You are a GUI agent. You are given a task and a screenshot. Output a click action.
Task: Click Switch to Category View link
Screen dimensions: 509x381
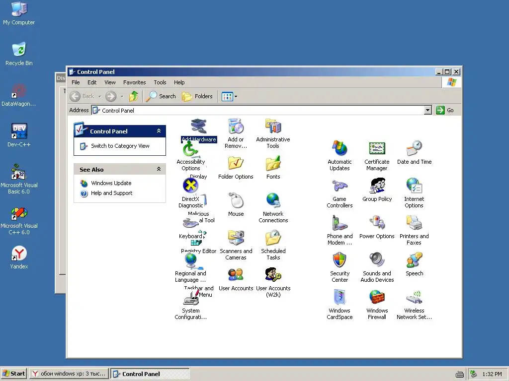[x=120, y=146]
